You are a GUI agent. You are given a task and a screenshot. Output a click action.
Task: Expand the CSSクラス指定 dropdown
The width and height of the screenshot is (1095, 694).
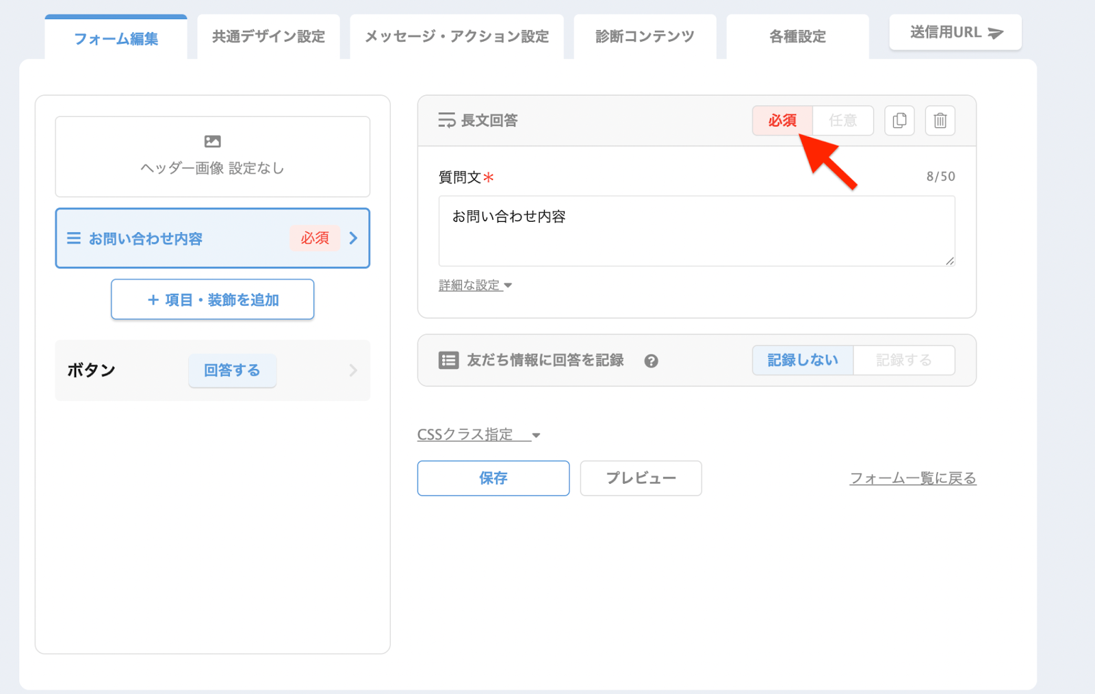[x=478, y=435]
